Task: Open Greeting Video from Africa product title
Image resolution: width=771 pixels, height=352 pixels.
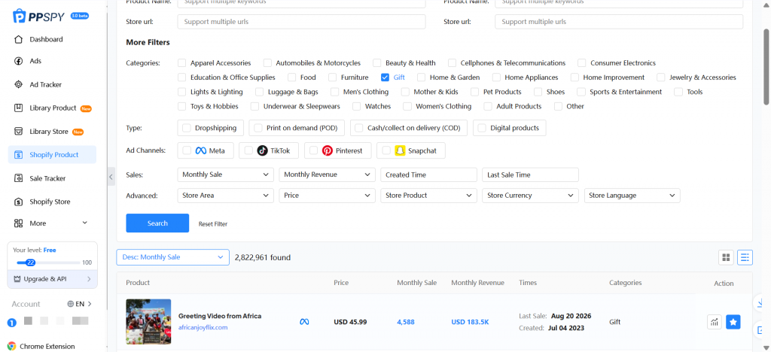Action: pos(220,316)
